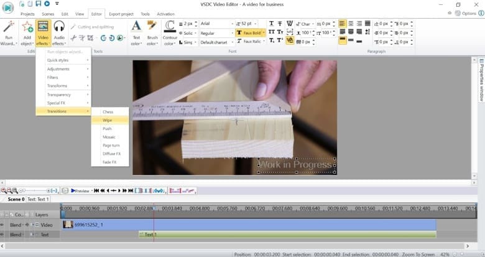Hide the Video layer with eye icon

click(x=2, y=225)
